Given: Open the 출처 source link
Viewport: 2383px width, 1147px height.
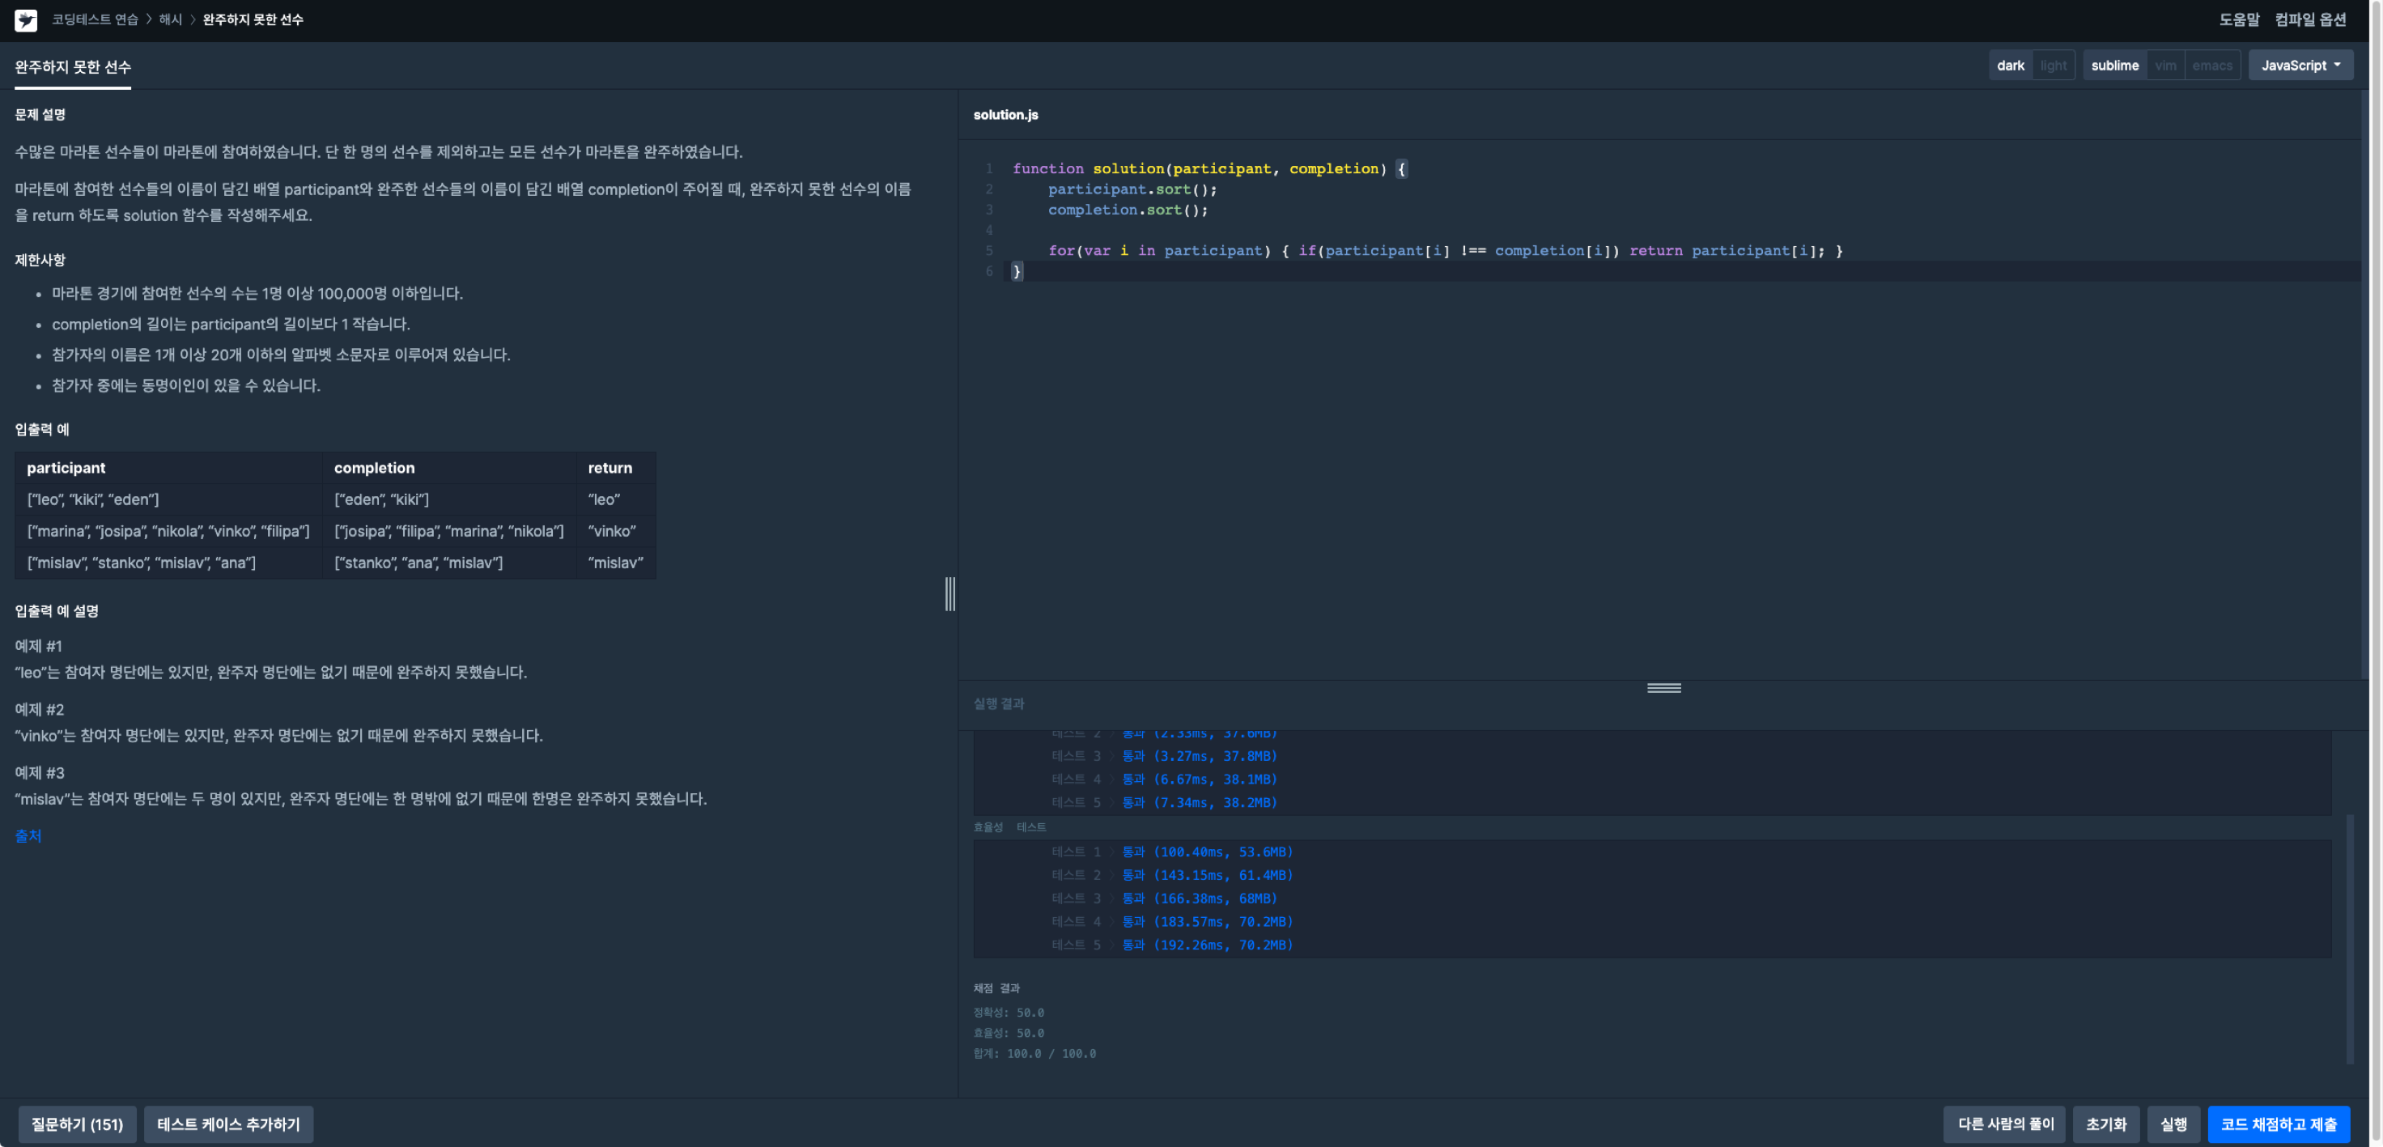Looking at the screenshot, I should pos(28,835).
